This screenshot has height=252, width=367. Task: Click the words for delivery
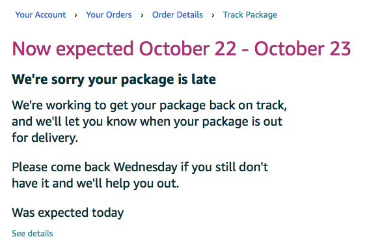pos(45,137)
